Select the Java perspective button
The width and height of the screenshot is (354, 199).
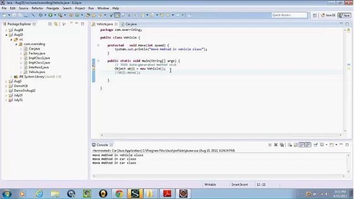(344, 15)
